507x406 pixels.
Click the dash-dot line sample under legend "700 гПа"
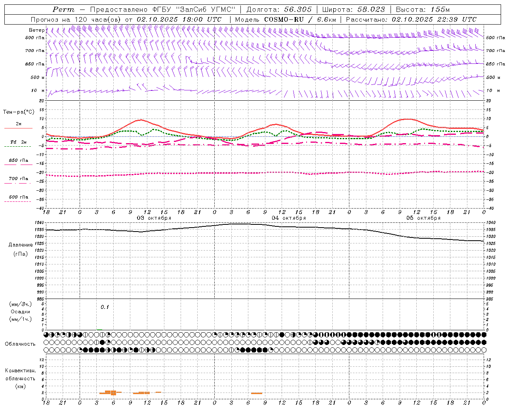[x=18, y=183]
